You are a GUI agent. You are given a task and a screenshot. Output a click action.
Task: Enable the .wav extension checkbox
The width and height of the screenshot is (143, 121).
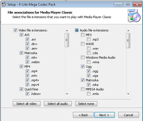pos(89,48)
